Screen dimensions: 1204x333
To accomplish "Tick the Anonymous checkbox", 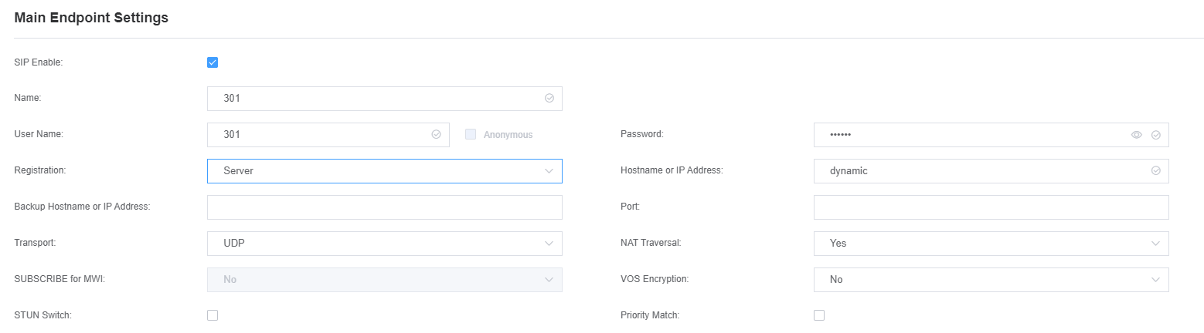I will 471,134.
